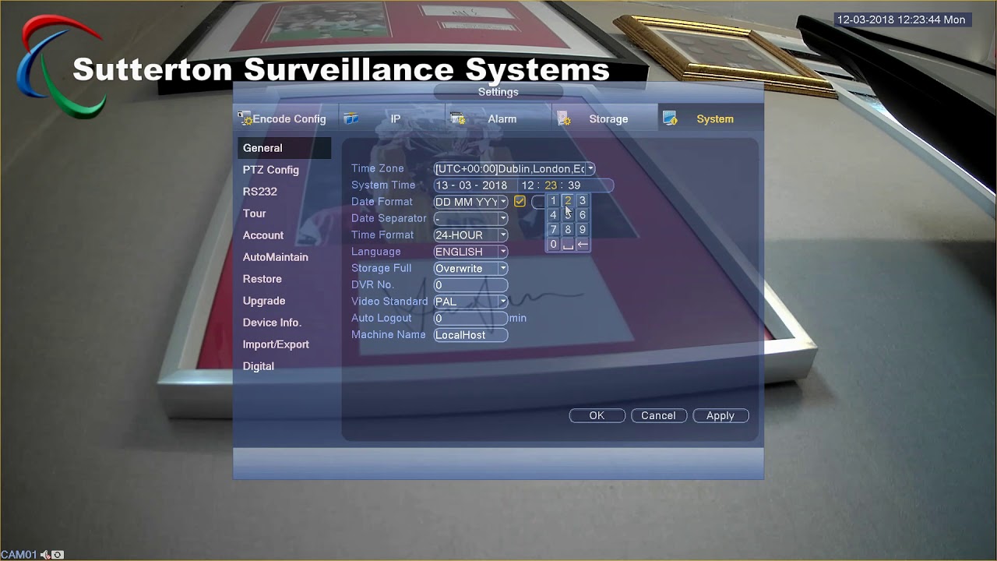997x561 pixels.
Task: Open AutoMaintain in sidebar
Action: [275, 257]
